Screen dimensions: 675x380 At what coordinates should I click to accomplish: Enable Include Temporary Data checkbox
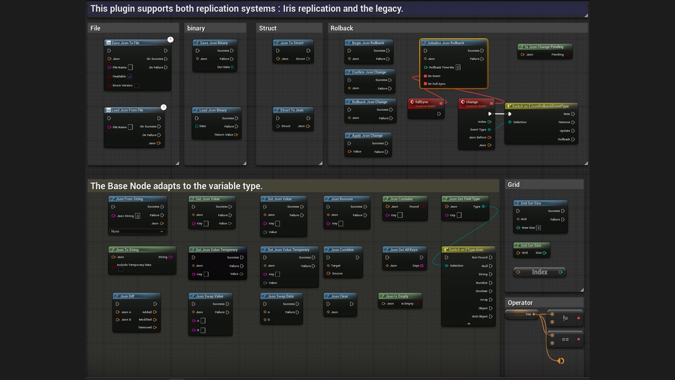coord(120,269)
